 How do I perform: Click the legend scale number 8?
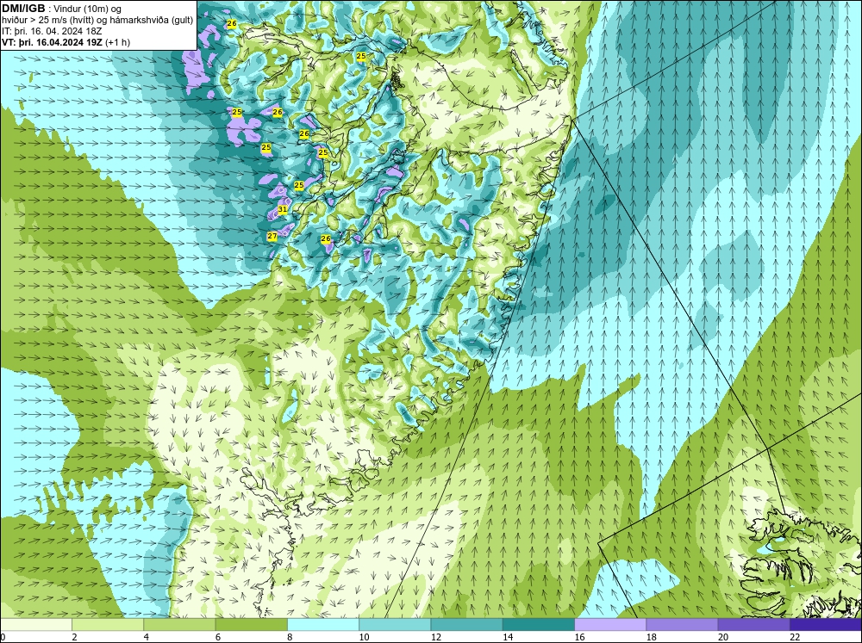coord(290,637)
